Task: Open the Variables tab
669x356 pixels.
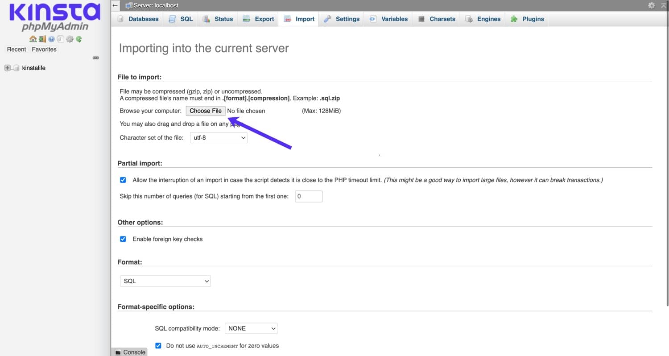Action: [393, 19]
